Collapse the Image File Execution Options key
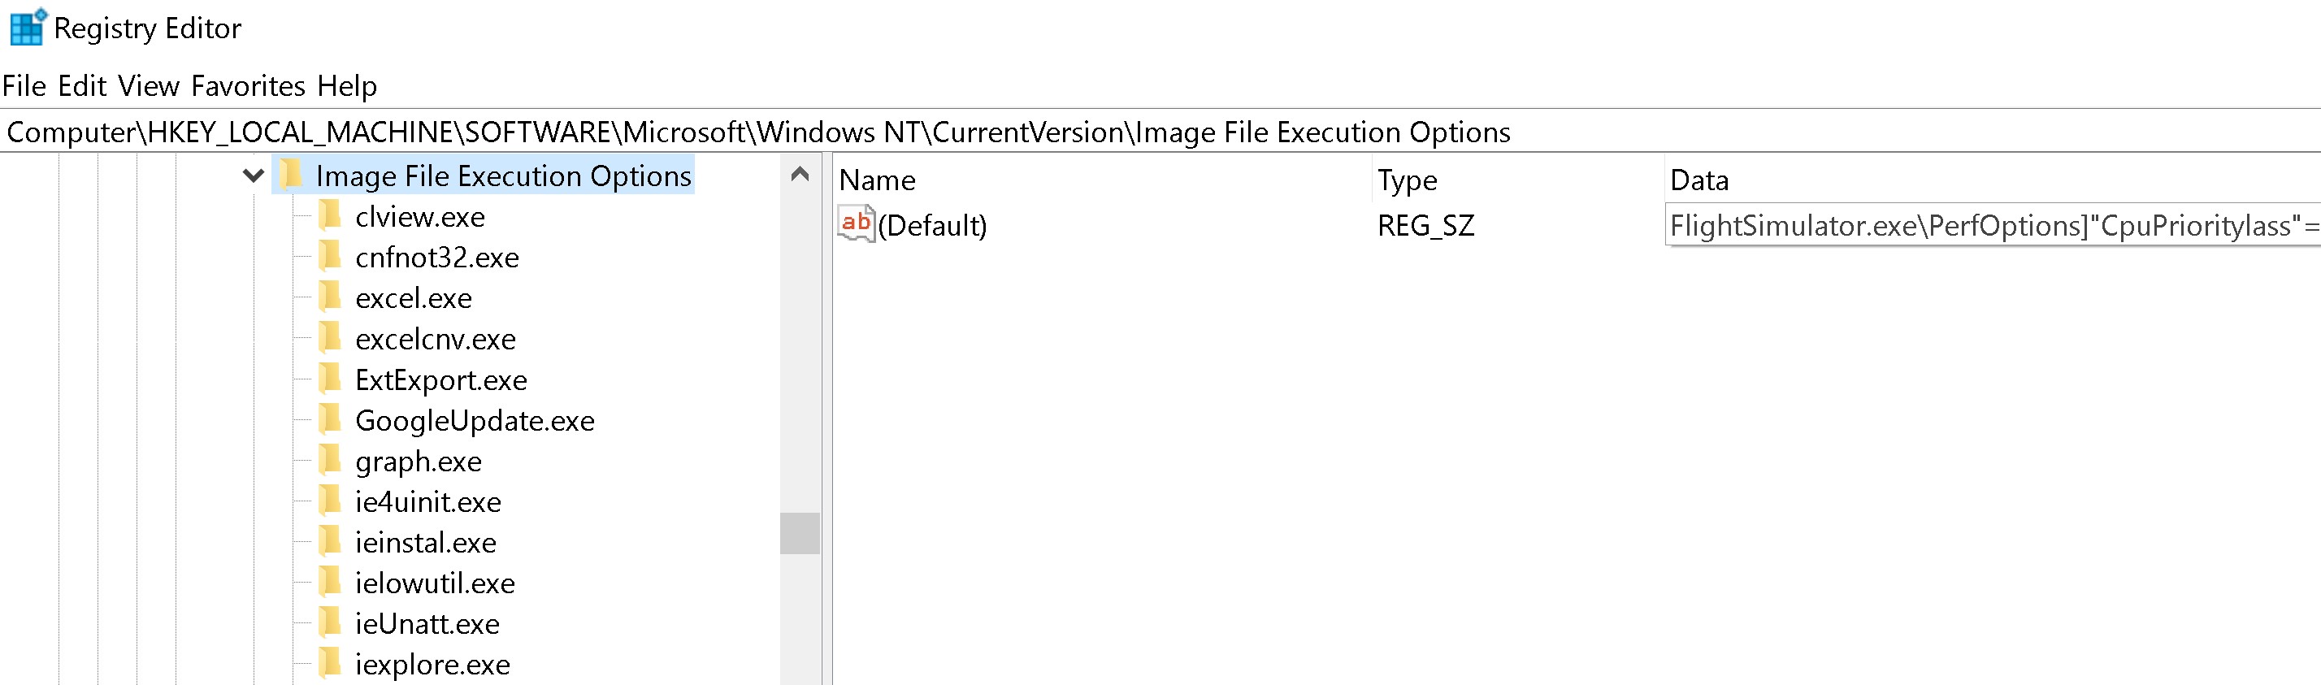The width and height of the screenshot is (2321, 685). 254,175
